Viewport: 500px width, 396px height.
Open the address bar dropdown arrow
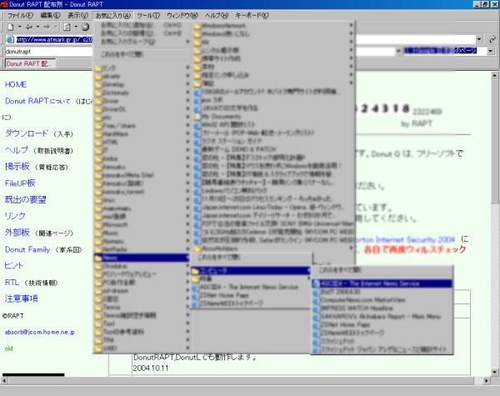click(481, 39)
